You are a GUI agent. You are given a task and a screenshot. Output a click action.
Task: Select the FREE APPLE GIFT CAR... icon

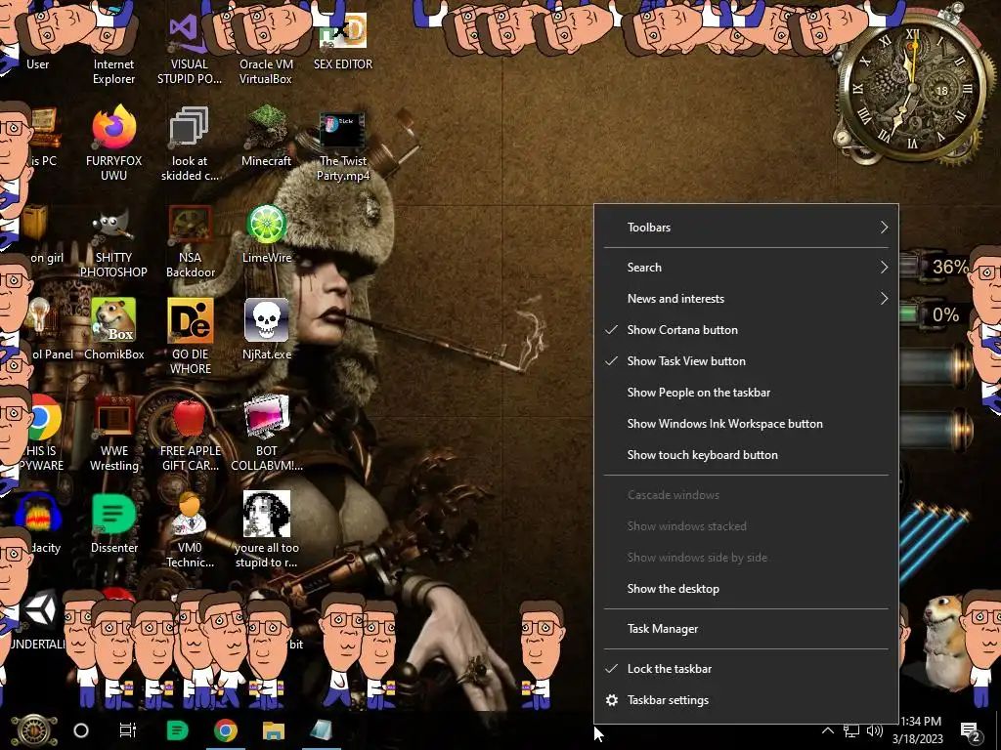point(191,435)
